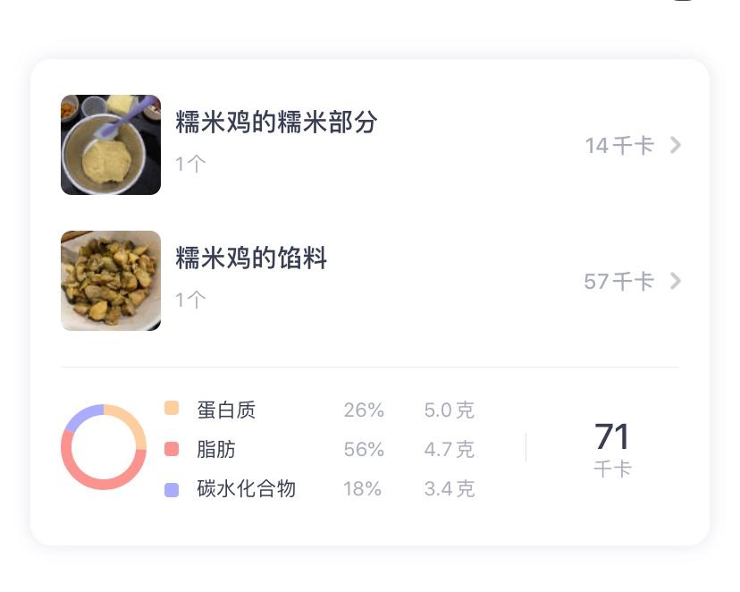Viewport: 740px width, 592px height.
Task: Tap the 碳水化合物 nutrient label
Action: 246,489
